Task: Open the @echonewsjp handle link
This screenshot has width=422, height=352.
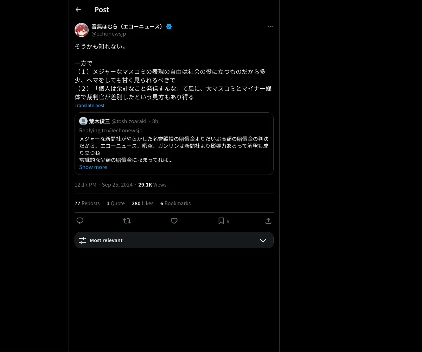Action: pyautogui.click(x=109, y=34)
